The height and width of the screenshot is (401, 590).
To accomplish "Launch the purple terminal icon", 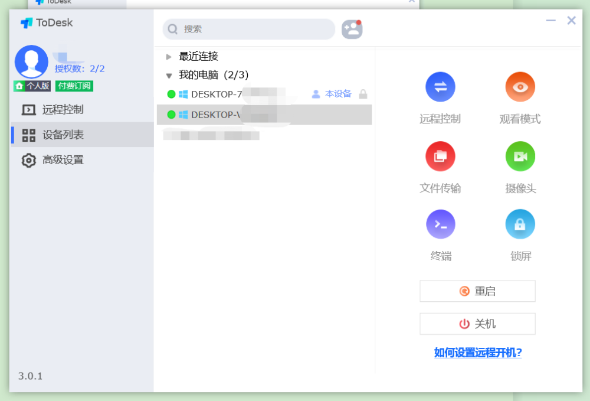I will (x=440, y=224).
